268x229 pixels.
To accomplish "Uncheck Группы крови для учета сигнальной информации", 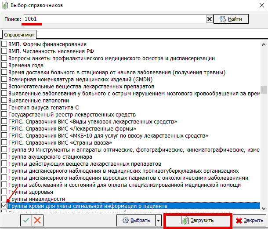I will pos(4,206).
